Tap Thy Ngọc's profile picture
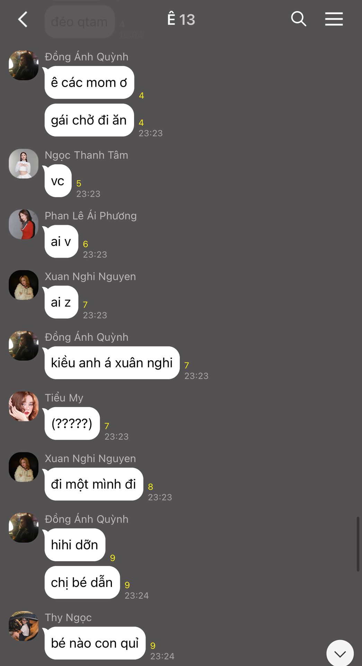The width and height of the screenshot is (362, 666). 24,626
